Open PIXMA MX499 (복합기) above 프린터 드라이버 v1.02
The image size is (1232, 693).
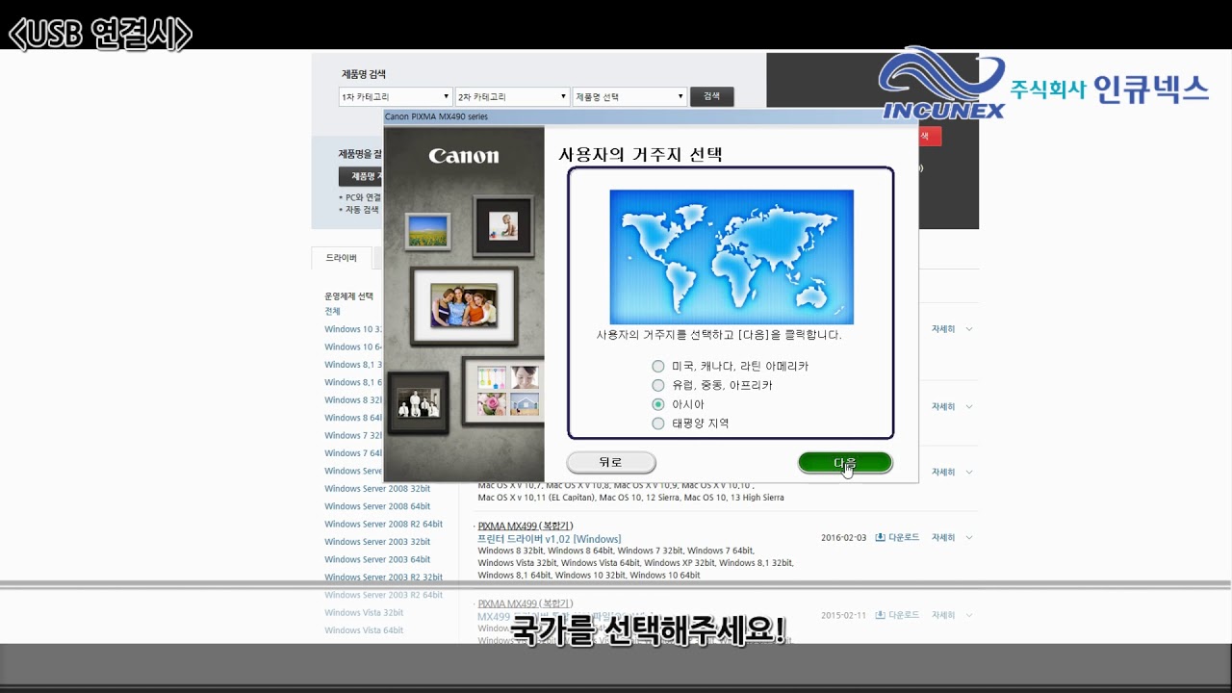click(526, 526)
